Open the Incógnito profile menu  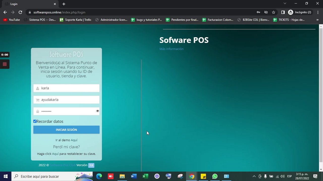point(300,12)
